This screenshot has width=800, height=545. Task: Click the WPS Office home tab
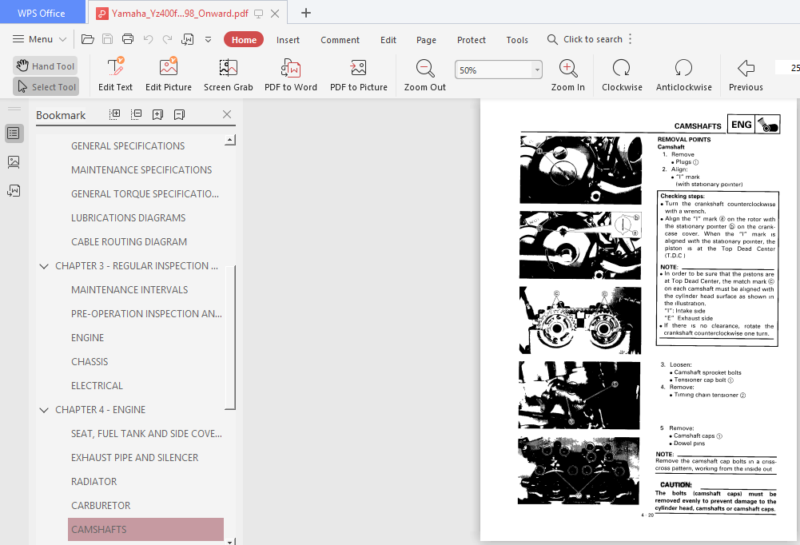pos(42,14)
